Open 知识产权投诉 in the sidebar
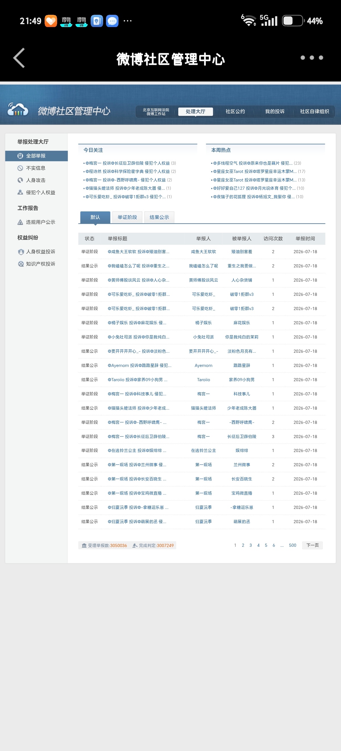 pos(40,264)
